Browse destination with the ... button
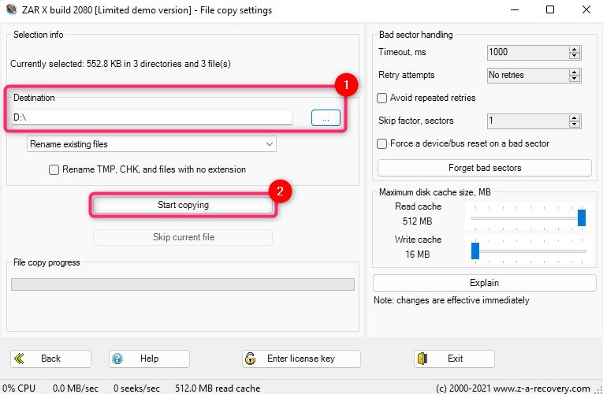This screenshot has width=603, height=394. (326, 117)
